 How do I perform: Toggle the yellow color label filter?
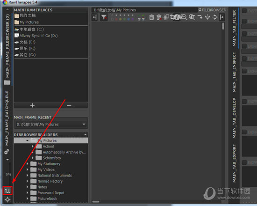click(x=121, y=19)
